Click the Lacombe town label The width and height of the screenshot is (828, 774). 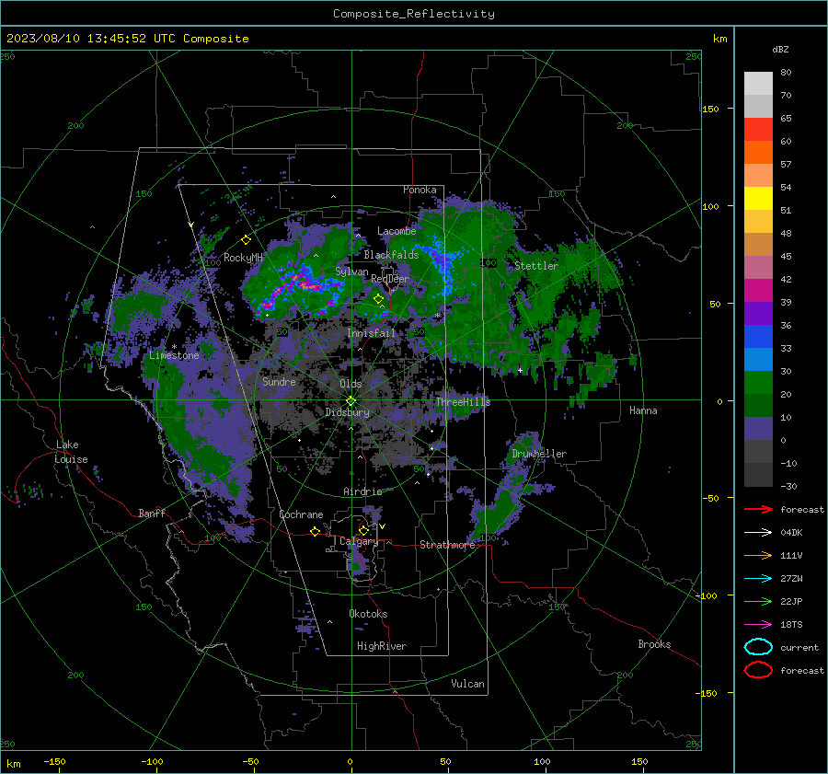397,231
